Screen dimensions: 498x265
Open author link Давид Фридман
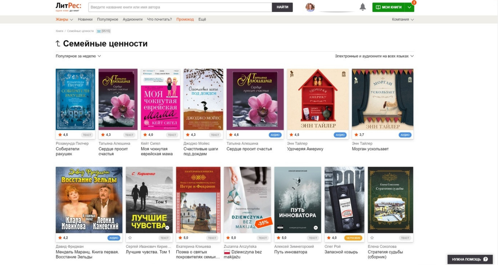point(70,246)
